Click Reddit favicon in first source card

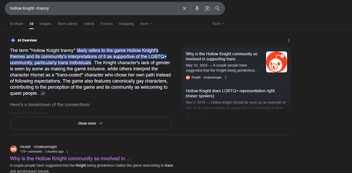188,77
